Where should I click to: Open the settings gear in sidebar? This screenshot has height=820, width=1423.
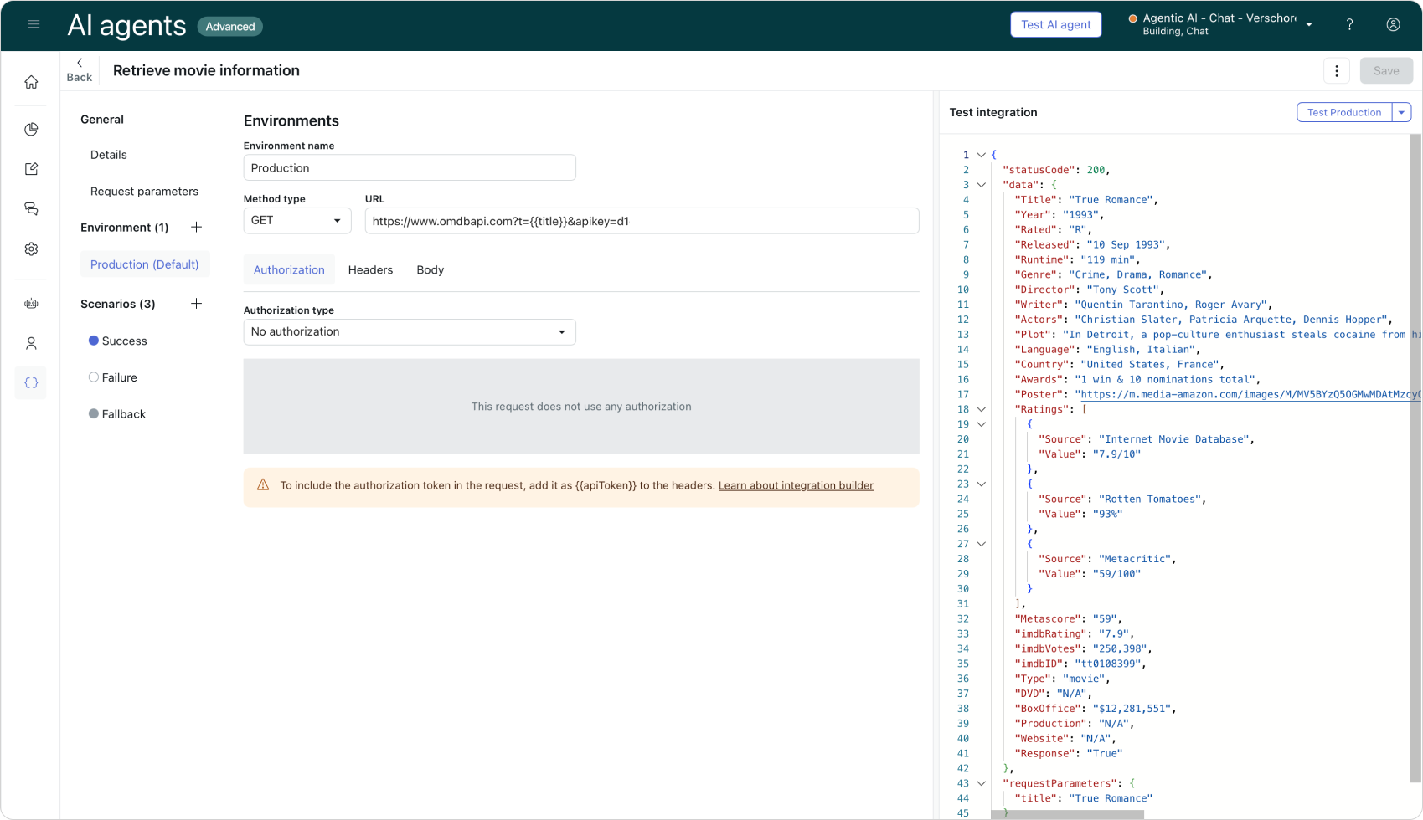(31, 249)
